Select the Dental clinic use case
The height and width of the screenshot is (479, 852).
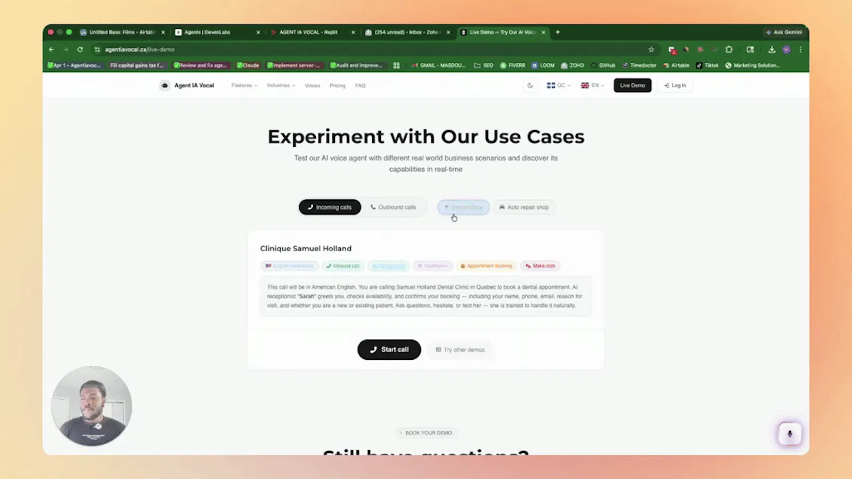click(x=463, y=207)
